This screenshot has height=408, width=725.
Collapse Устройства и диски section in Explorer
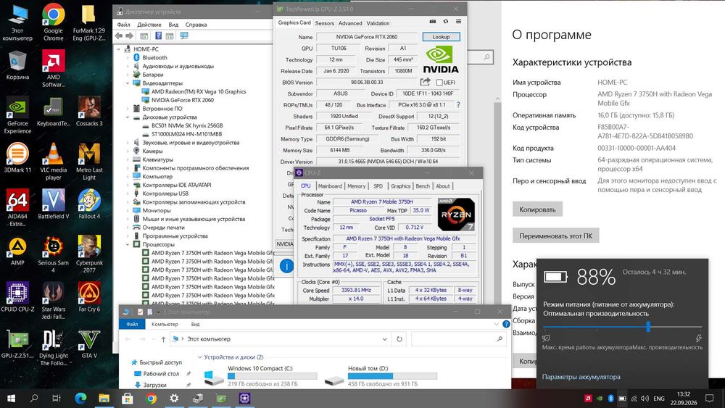click(x=200, y=357)
